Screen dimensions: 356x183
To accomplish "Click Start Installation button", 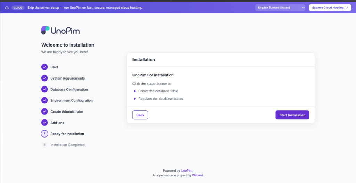I will [x=292, y=115].
